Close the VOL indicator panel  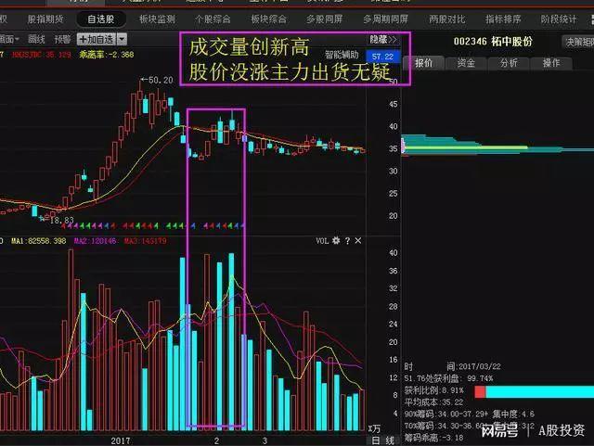(358, 241)
